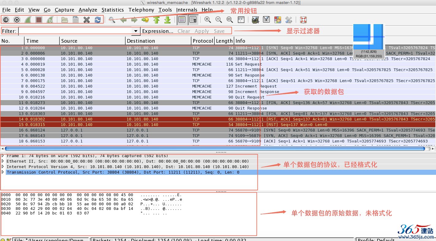Open capture options gear icon

17,20
